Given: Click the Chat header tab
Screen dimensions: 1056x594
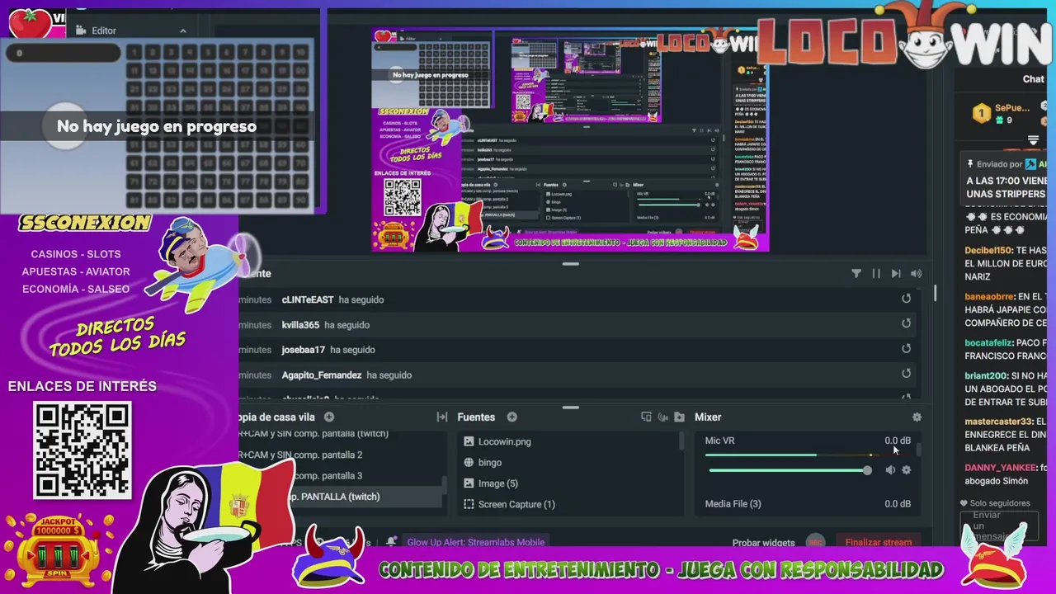Looking at the screenshot, I should (1034, 79).
